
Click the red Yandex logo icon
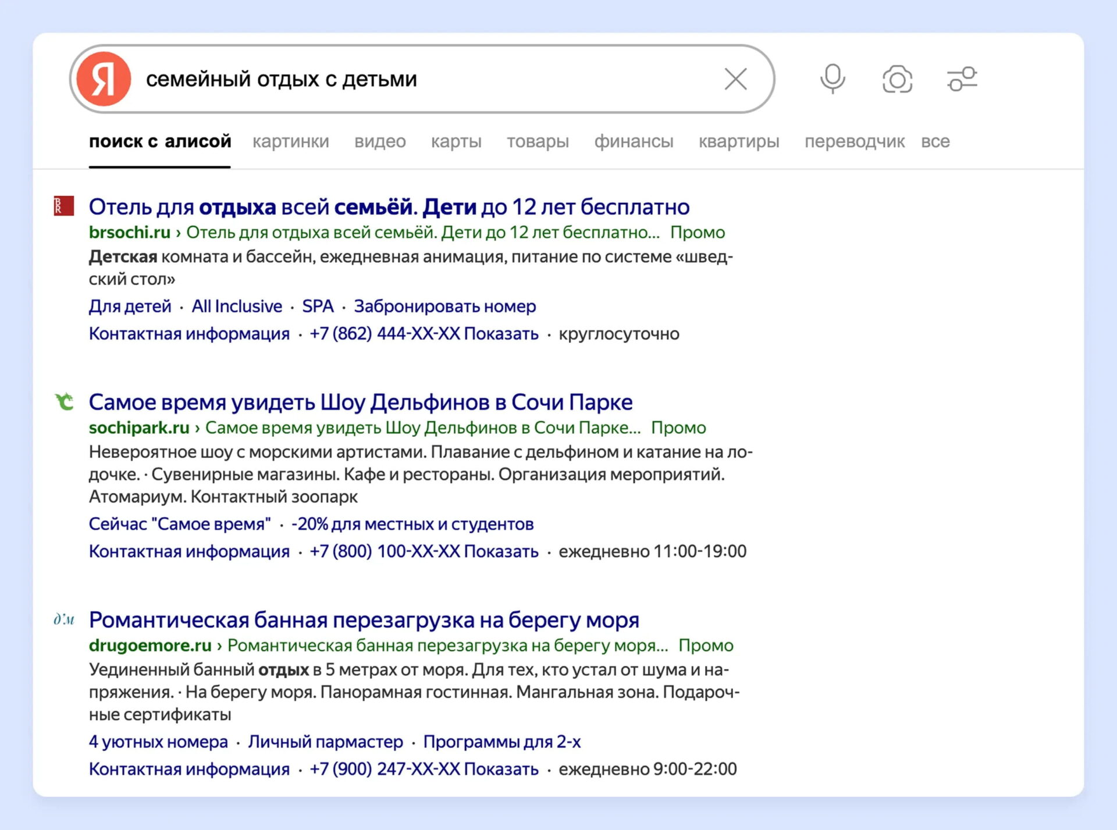pos(104,79)
